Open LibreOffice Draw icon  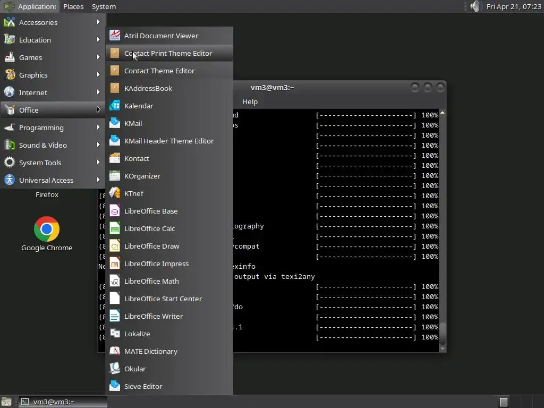coord(115,245)
